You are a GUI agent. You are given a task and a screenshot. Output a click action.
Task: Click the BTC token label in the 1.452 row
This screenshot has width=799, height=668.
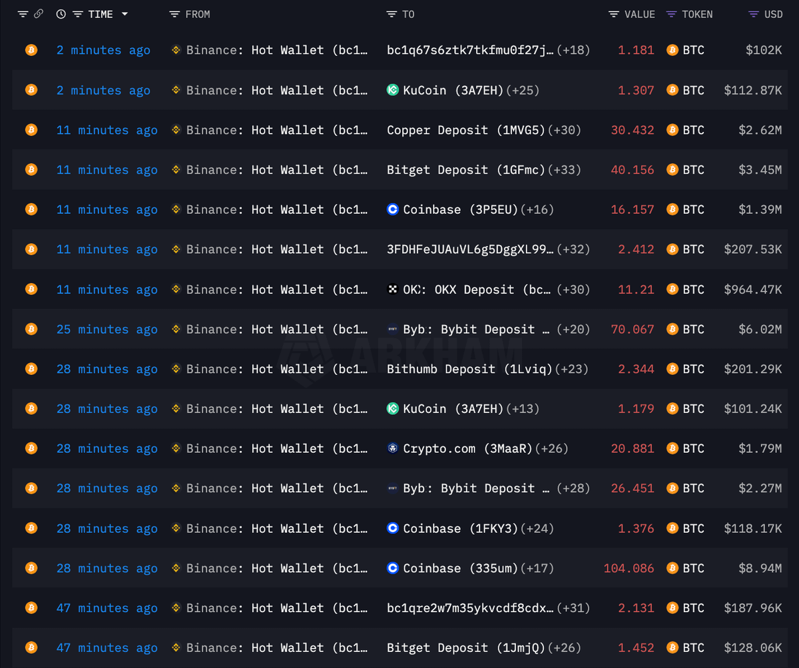pyautogui.click(x=693, y=647)
